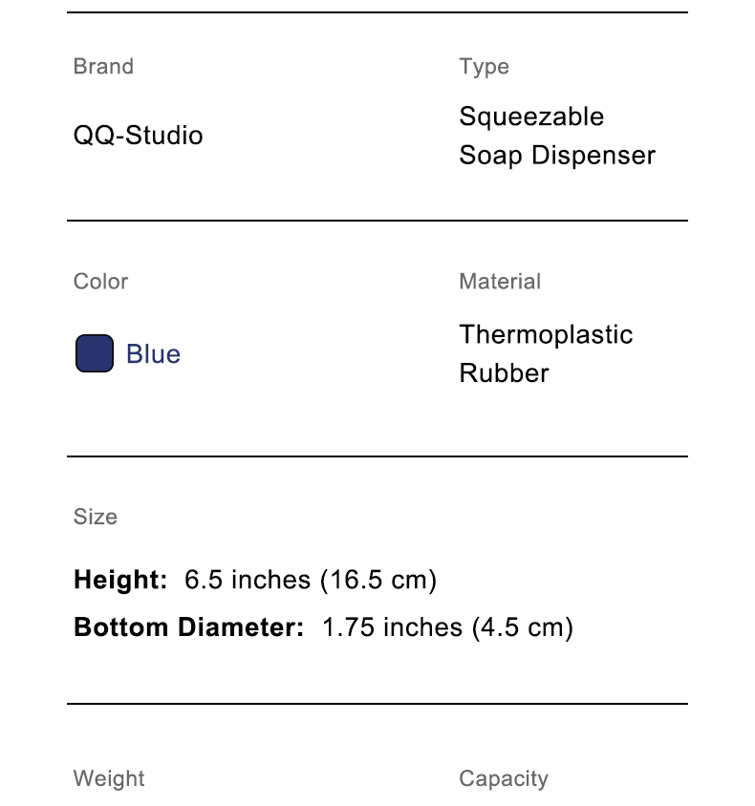Click the Soap Dispenser text line
This screenshot has width=755, height=806.
coord(557,155)
